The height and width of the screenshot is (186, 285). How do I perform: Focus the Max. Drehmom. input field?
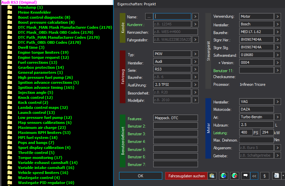coord(256,140)
